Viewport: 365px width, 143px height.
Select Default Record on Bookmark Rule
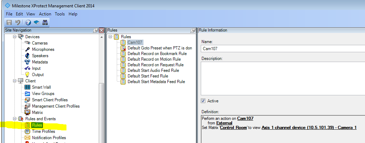coord(157,54)
